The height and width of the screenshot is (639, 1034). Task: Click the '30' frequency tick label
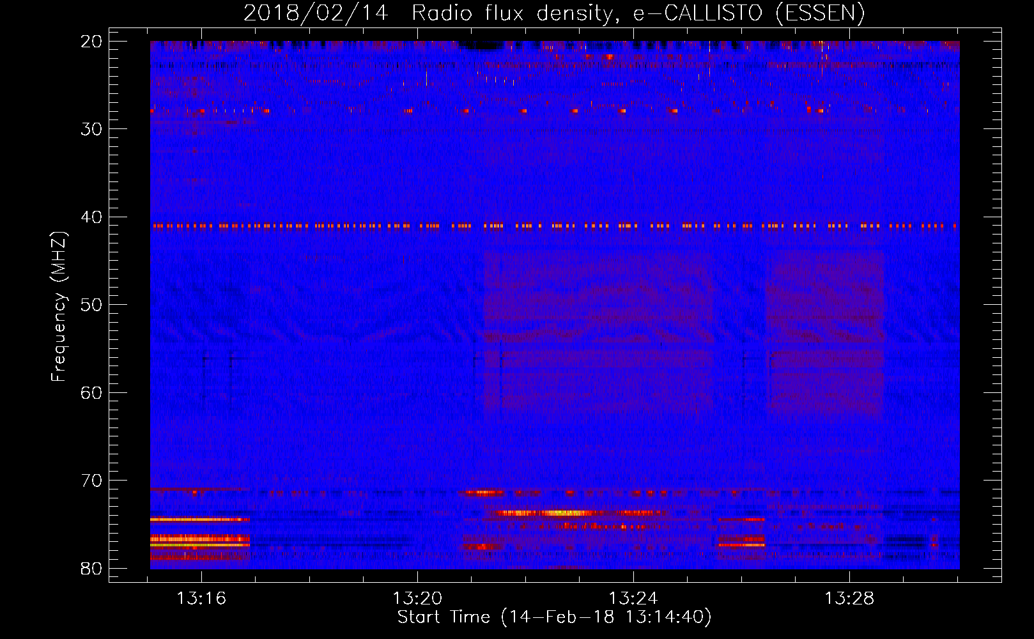(91, 129)
